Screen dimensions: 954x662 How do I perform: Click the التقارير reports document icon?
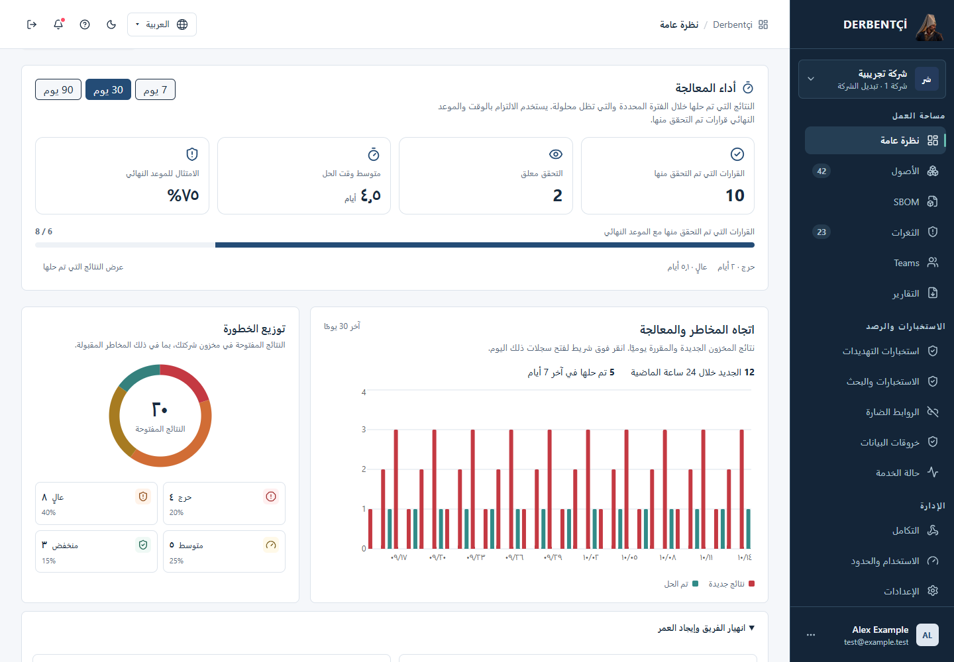(933, 293)
